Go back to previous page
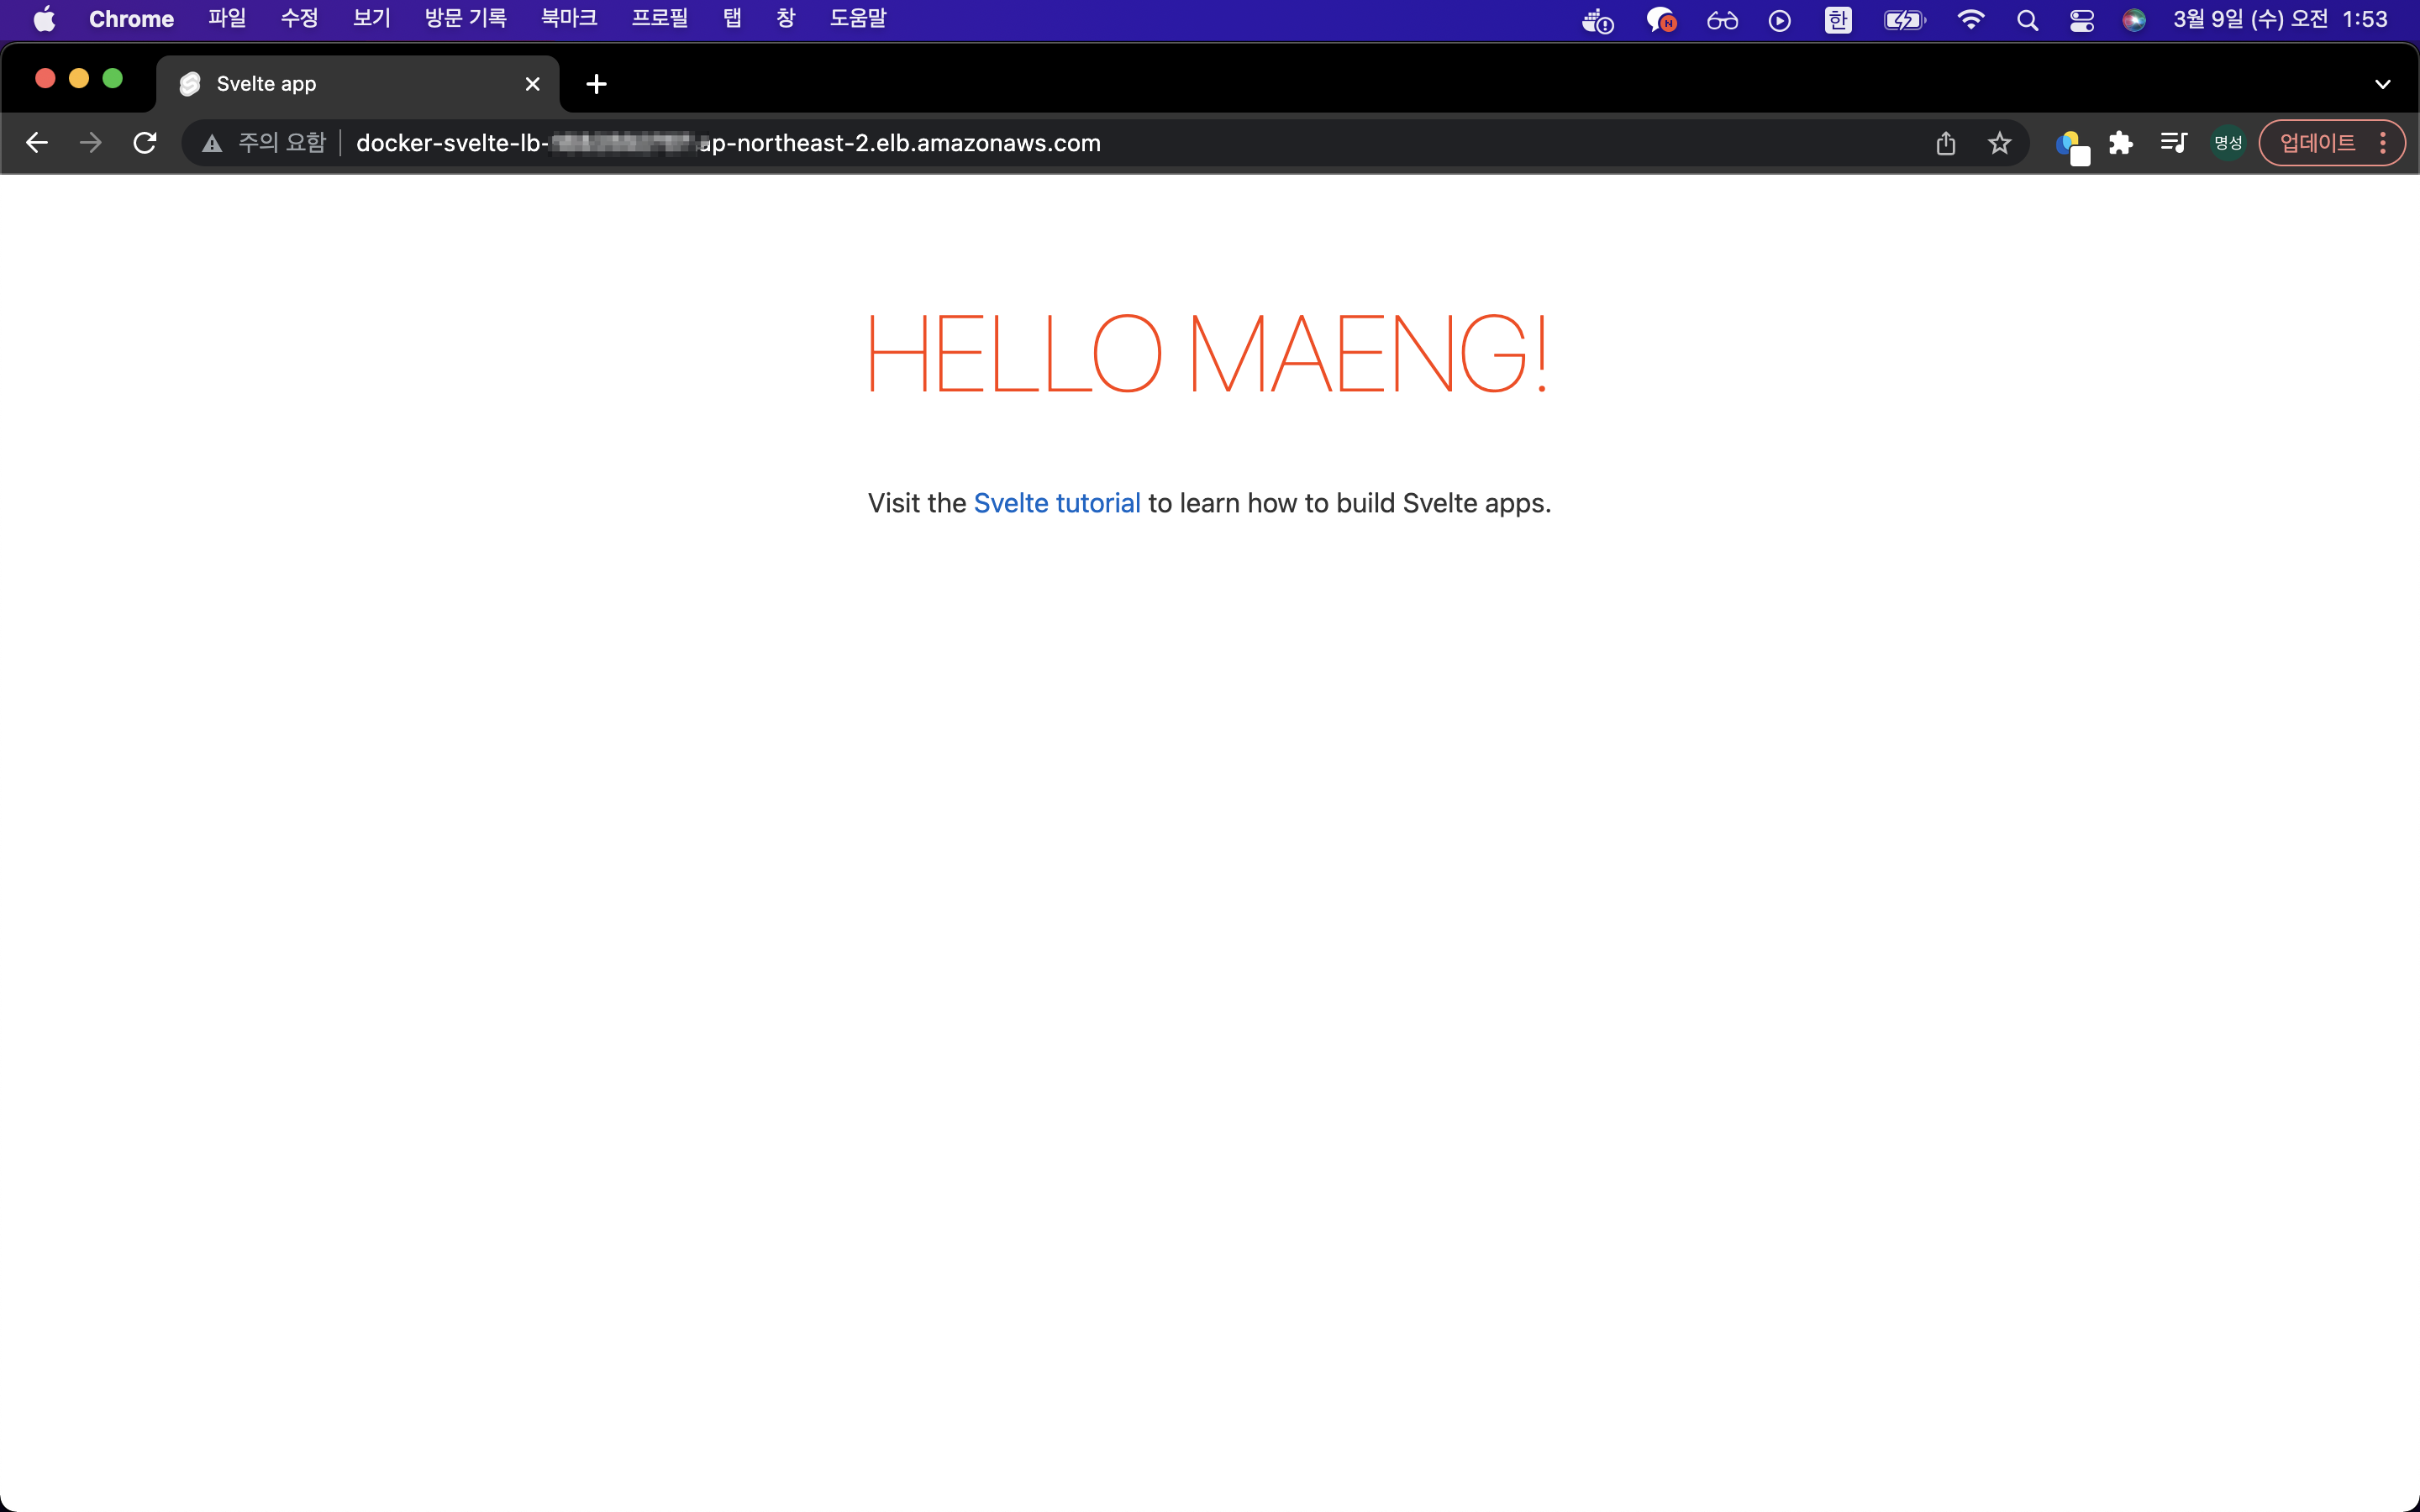 click(x=37, y=143)
